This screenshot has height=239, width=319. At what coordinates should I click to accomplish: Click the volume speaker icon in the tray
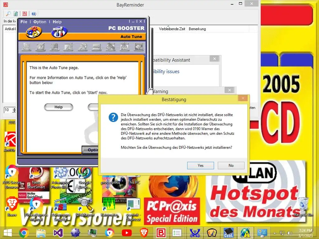pos(289,233)
